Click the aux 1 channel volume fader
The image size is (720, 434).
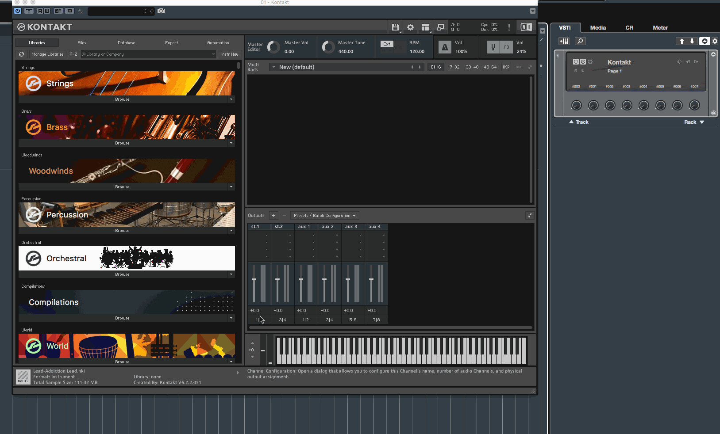pos(301,279)
